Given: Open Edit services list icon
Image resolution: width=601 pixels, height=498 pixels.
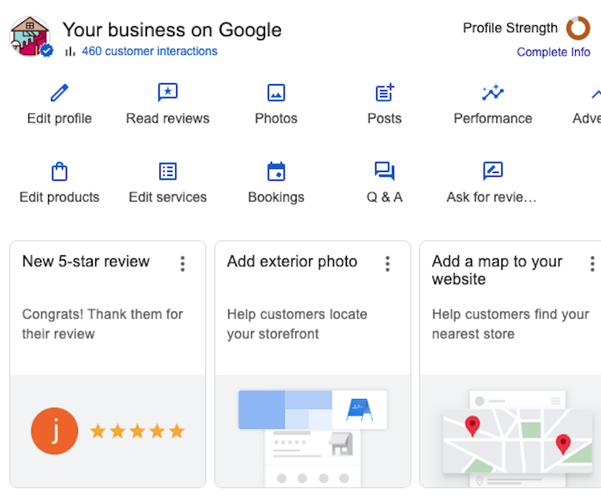Looking at the screenshot, I should 168,171.
